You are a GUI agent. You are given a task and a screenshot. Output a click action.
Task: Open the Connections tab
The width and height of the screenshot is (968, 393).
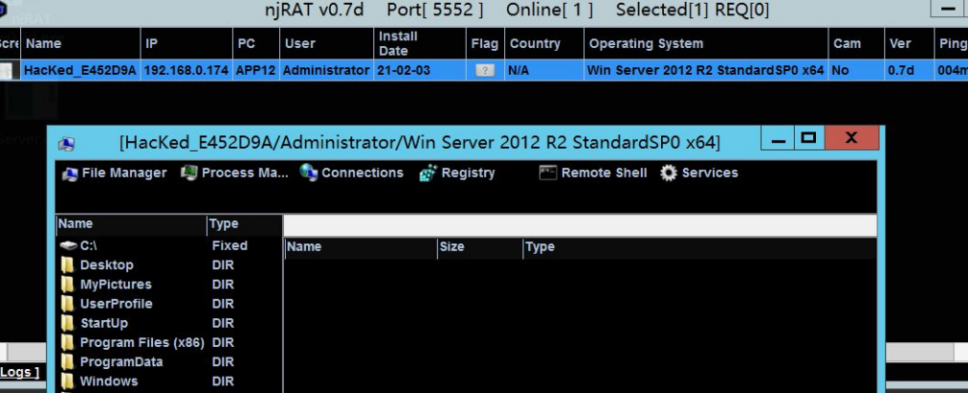click(x=351, y=173)
